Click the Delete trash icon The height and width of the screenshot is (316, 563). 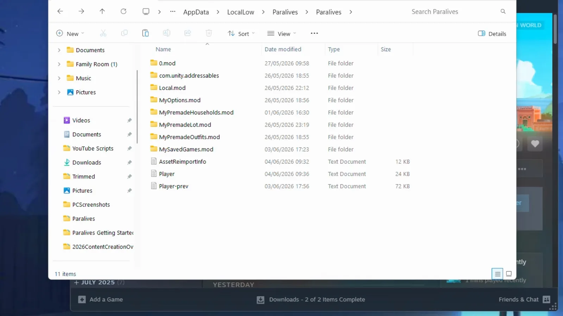click(209, 33)
